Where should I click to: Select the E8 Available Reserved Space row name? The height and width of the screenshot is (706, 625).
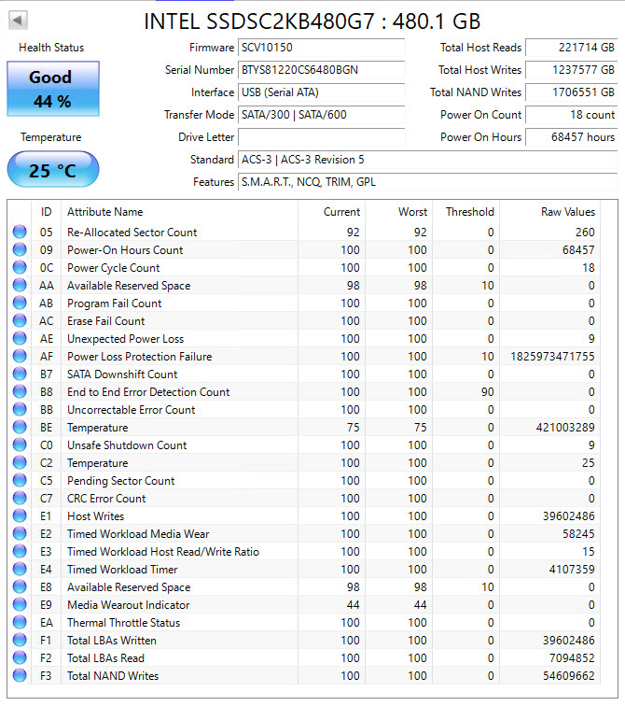129,586
